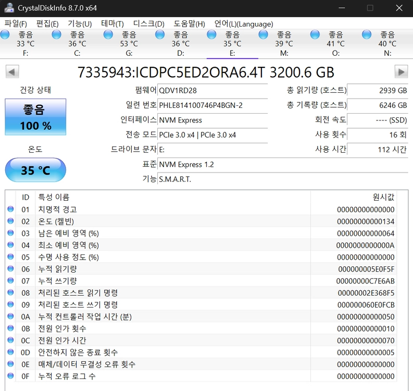Click the CrystalDiskInfo title bar icon
413x391 pixels.
(9, 8)
